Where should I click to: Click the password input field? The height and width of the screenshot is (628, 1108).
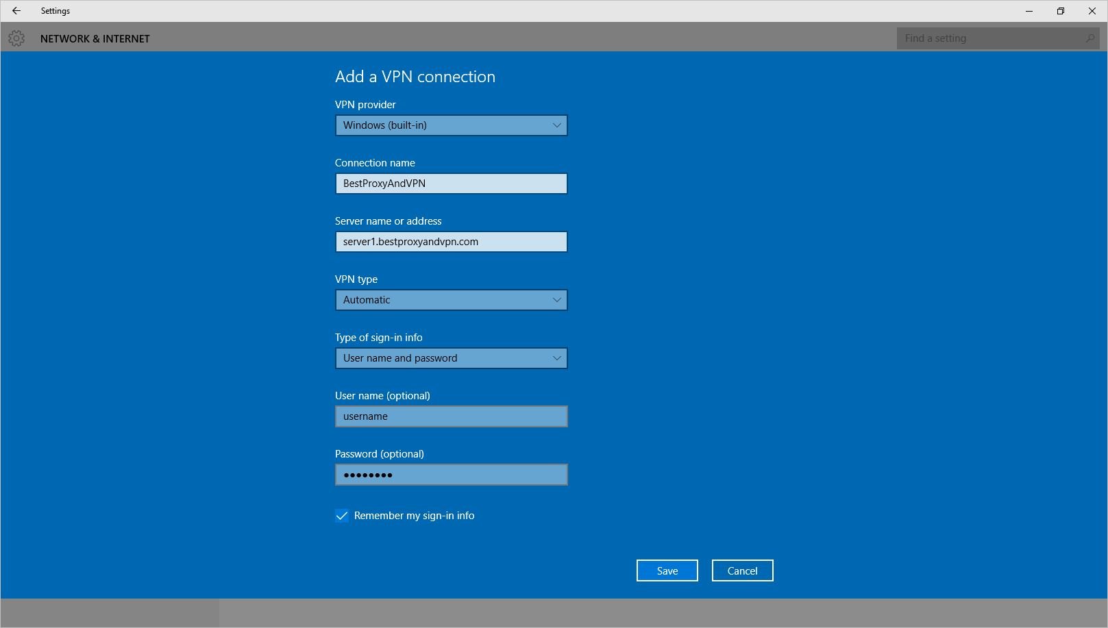(x=451, y=474)
